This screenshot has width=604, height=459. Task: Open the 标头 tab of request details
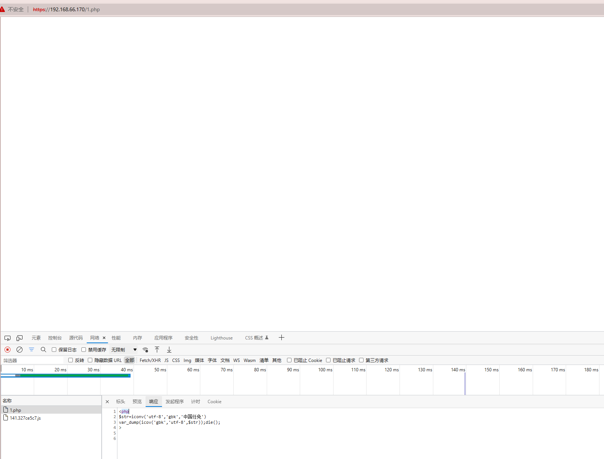[120, 402]
